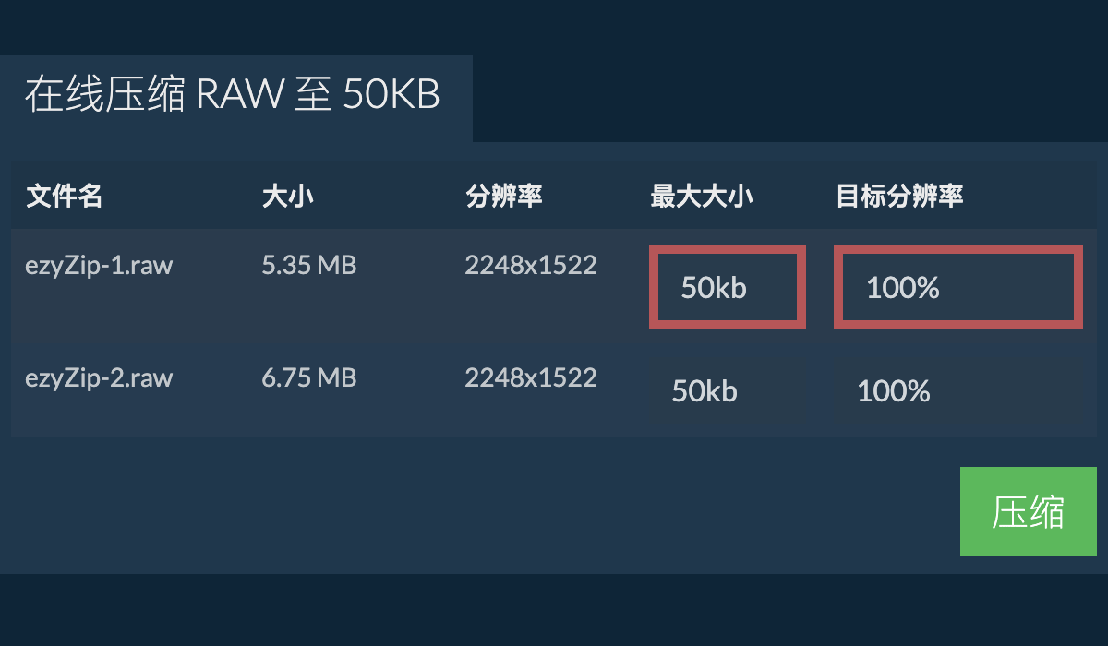Click the 目标分辨率 column header

[899, 196]
